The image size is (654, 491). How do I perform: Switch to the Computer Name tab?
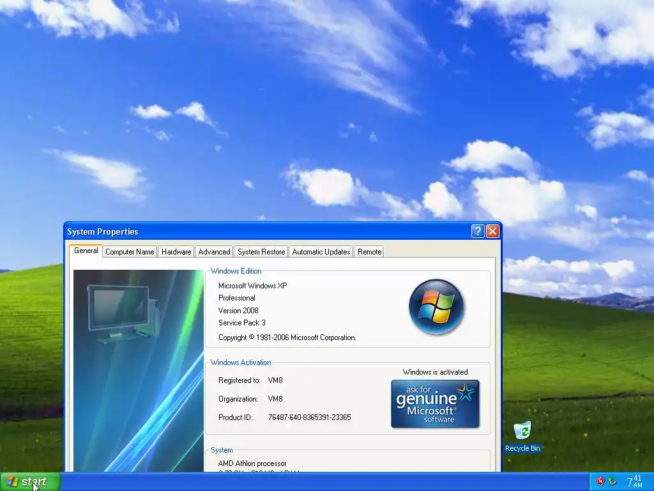coord(130,252)
